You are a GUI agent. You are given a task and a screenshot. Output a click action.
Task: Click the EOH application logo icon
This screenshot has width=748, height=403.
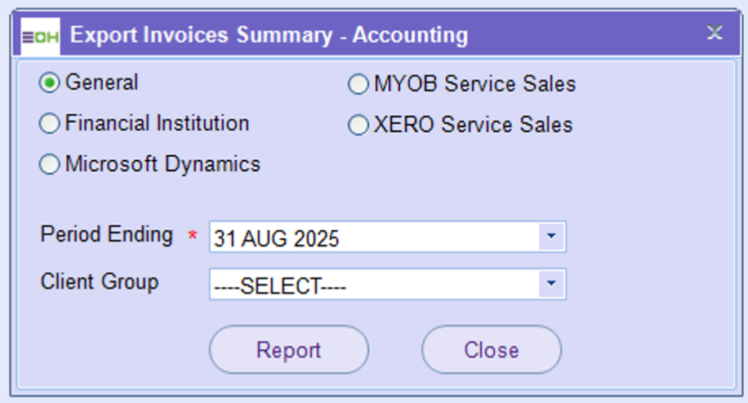pyautogui.click(x=40, y=36)
